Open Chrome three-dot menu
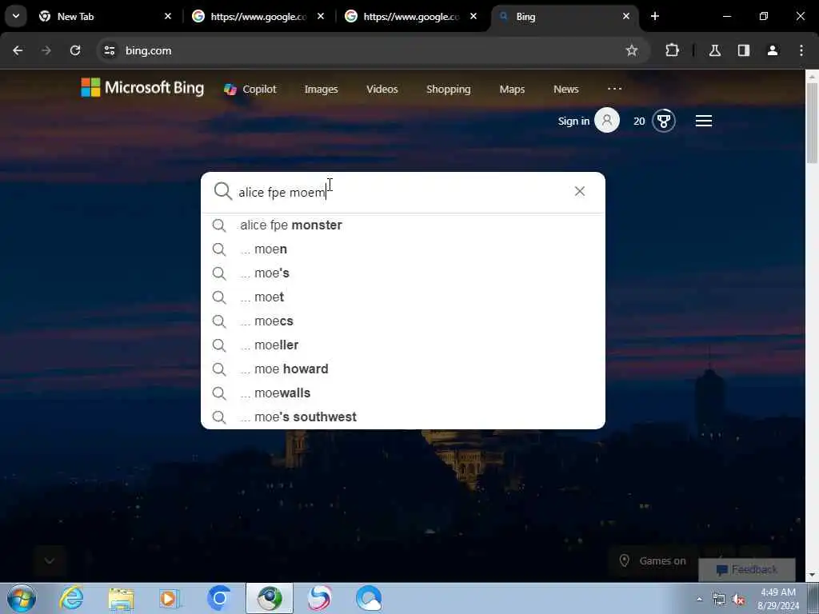The image size is (819, 614). (x=801, y=50)
